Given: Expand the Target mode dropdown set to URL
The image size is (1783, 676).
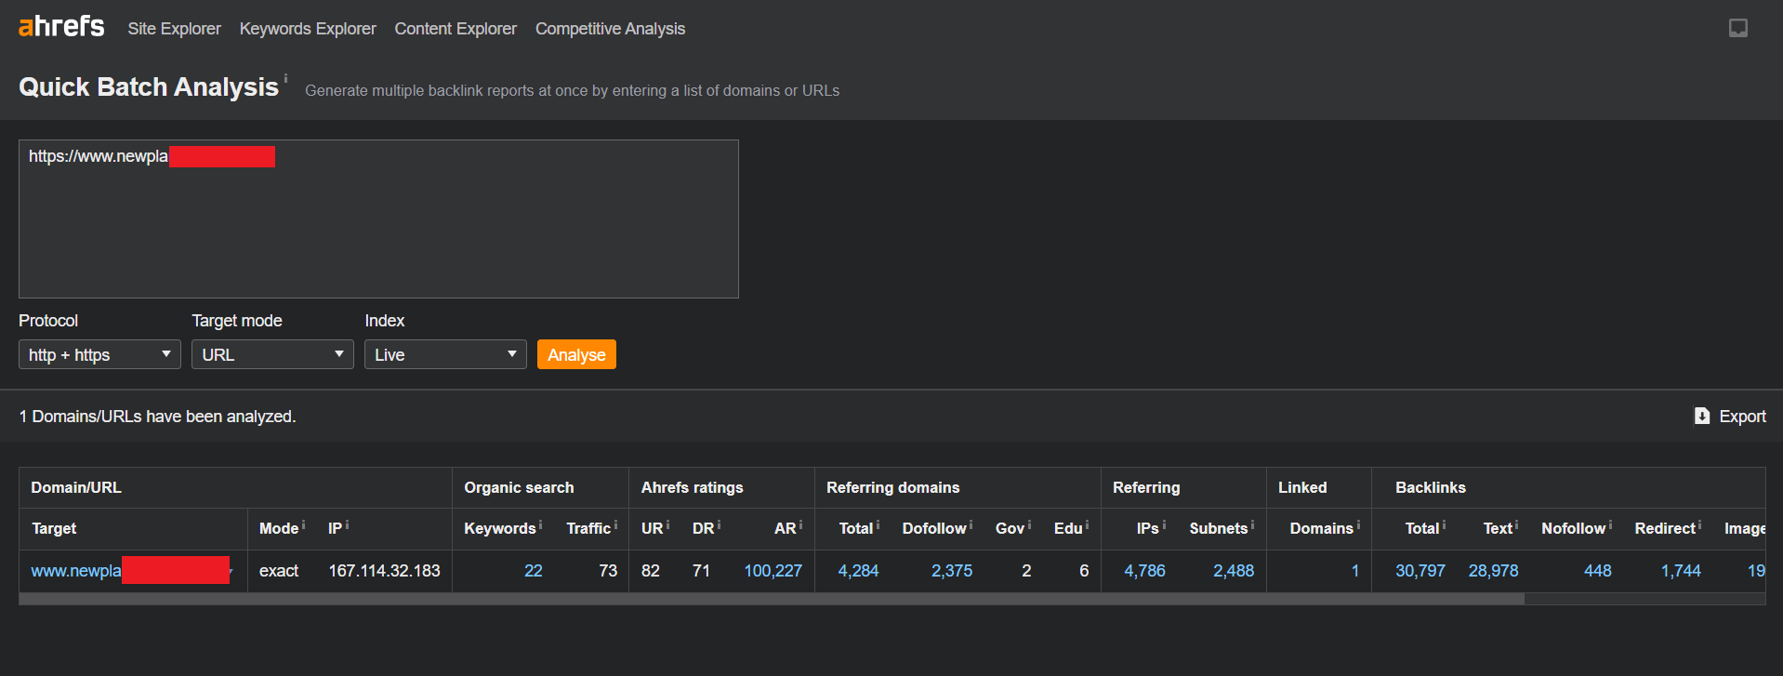Looking at the screenshot, I should coord(272,354).
